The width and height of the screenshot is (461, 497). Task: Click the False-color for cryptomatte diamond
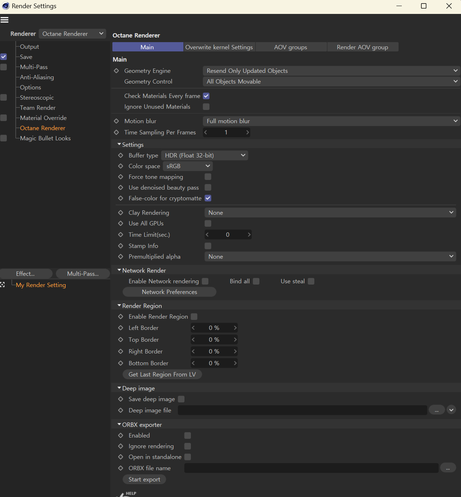coord(121,198)
